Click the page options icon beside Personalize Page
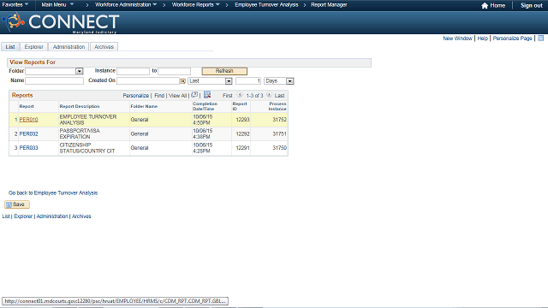Image resolution: width=548 pixels, height=308 pixels. coord(540,38)
